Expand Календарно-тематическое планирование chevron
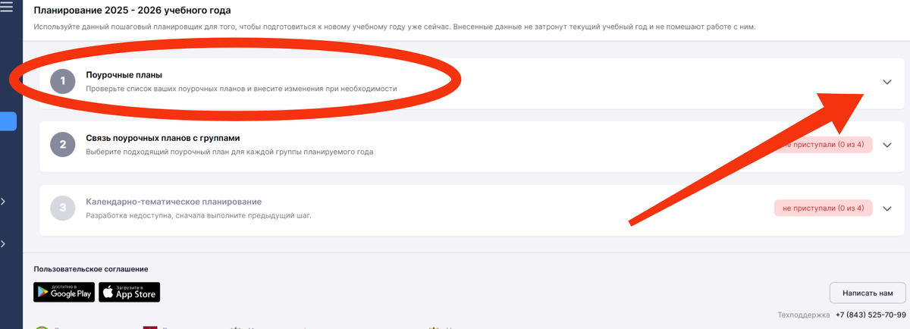910x329 pixels. point(887,208)
